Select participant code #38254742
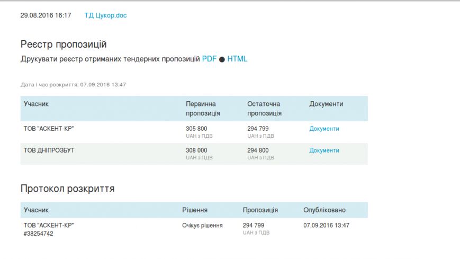Viewport: 460px width, 259px height. click(x=39, y=234)
